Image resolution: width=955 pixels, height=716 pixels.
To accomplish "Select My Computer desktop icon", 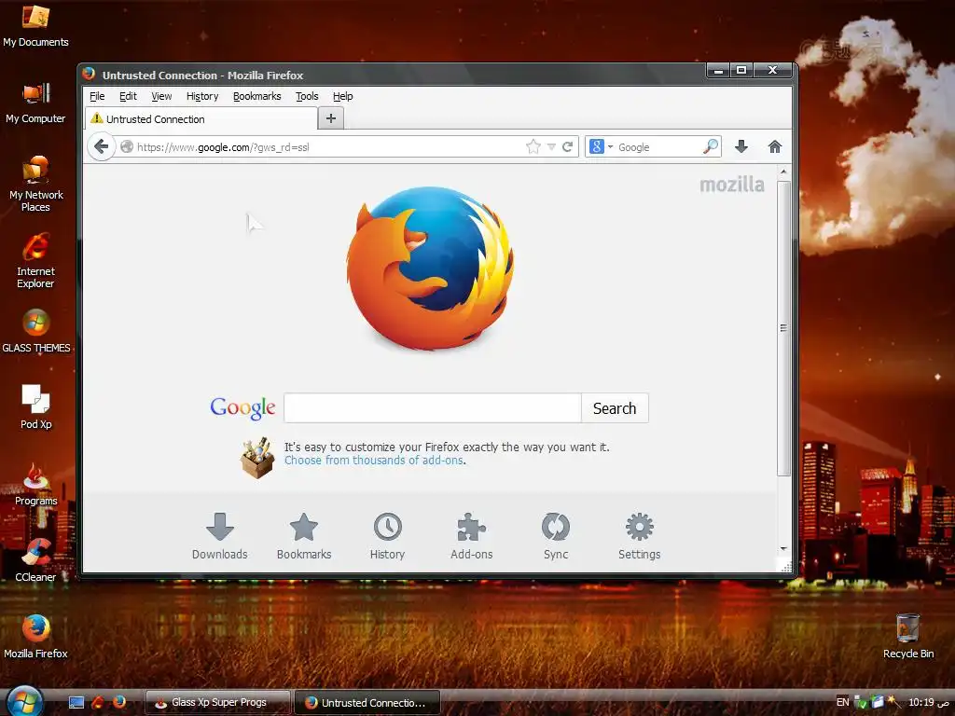I will (35, 103).
